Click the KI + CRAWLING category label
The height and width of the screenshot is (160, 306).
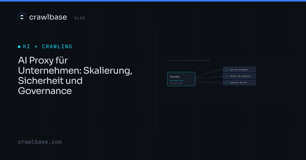(48, 47)
